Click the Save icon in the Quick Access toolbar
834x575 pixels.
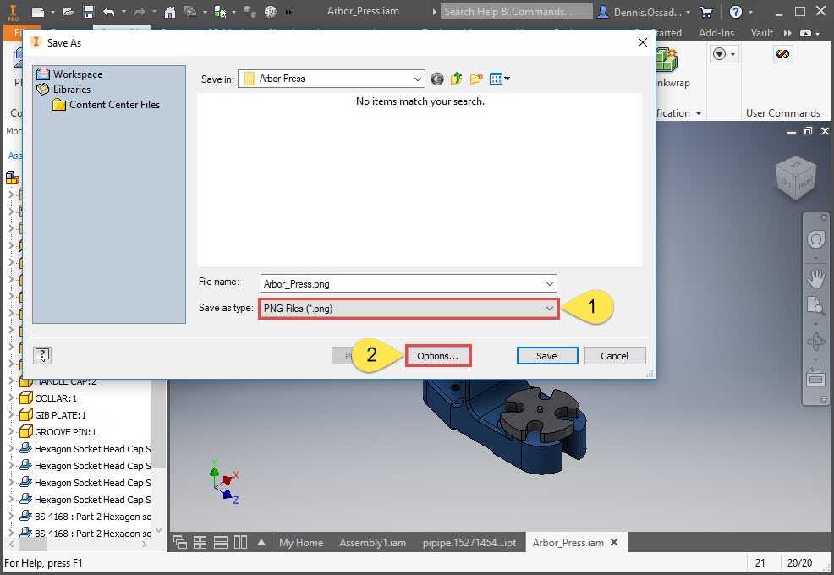89,11
